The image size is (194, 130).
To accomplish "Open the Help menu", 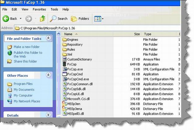I will pyautogui.click(x=66, y=9).
